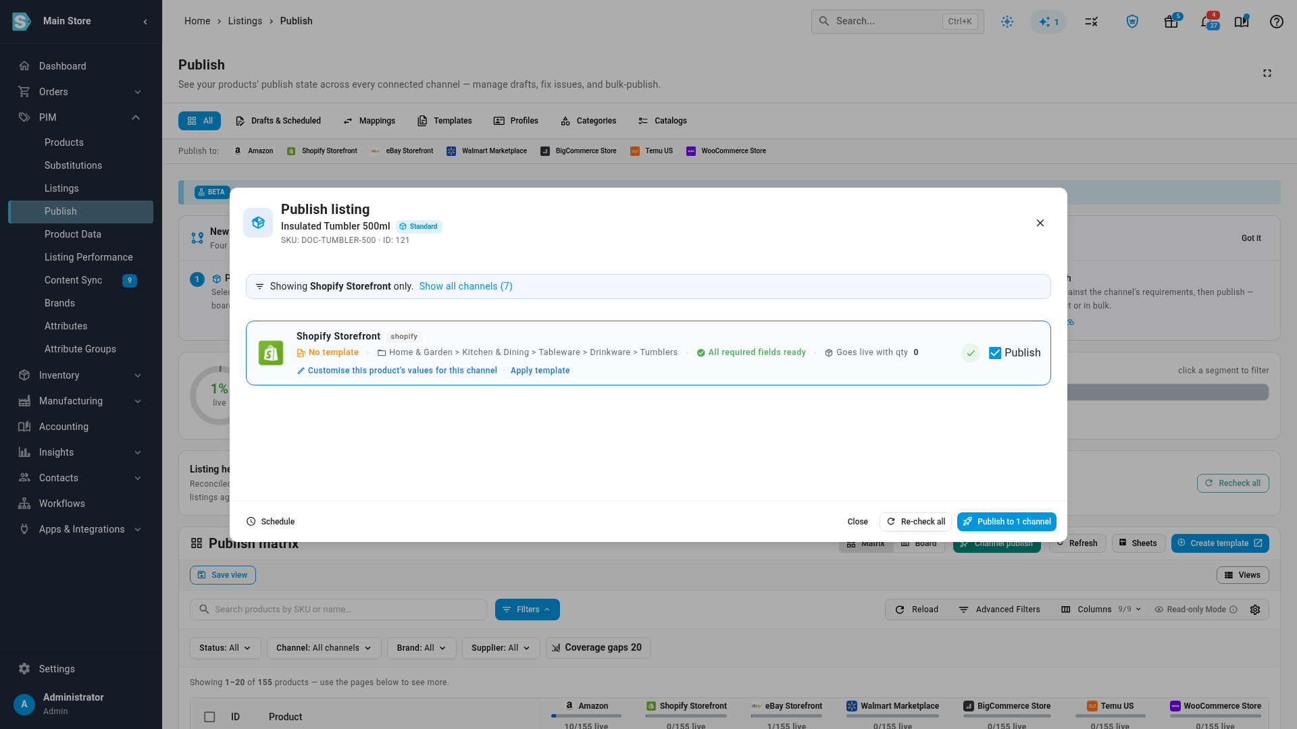Click the green ready check icon beside Publish
The height and width of the screenshot is (729, 1297).
pyautogui.click(x=971, y=353)
